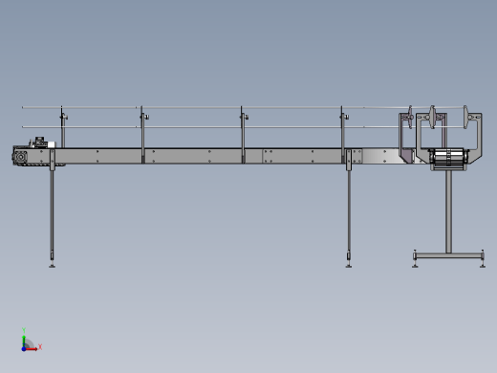497x373 pixels.
Task: Select the joint plate with four bolts mid-conveyor
Action: pos(268,156)
